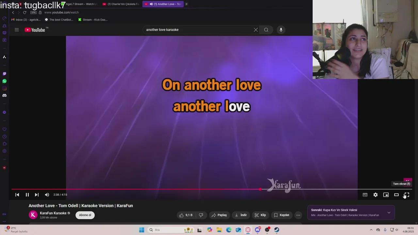
Task: Skip to the next video
Action: click(37, 195)
